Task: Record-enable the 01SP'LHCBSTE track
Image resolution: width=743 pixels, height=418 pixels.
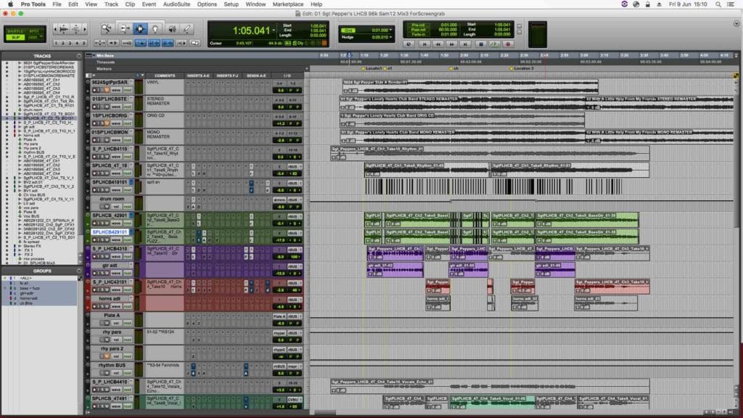Action: (95, 107)
